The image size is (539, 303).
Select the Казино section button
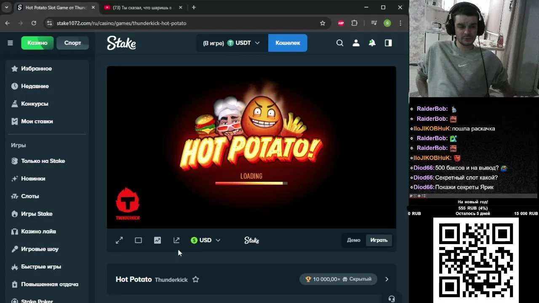point(37,43)
